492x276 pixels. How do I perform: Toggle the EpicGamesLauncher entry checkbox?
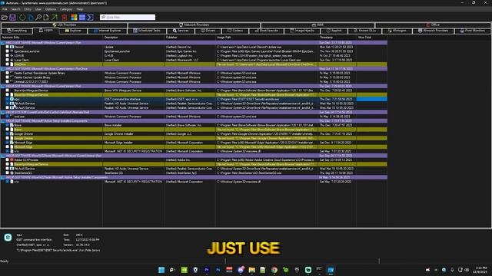tap(7, 51)
